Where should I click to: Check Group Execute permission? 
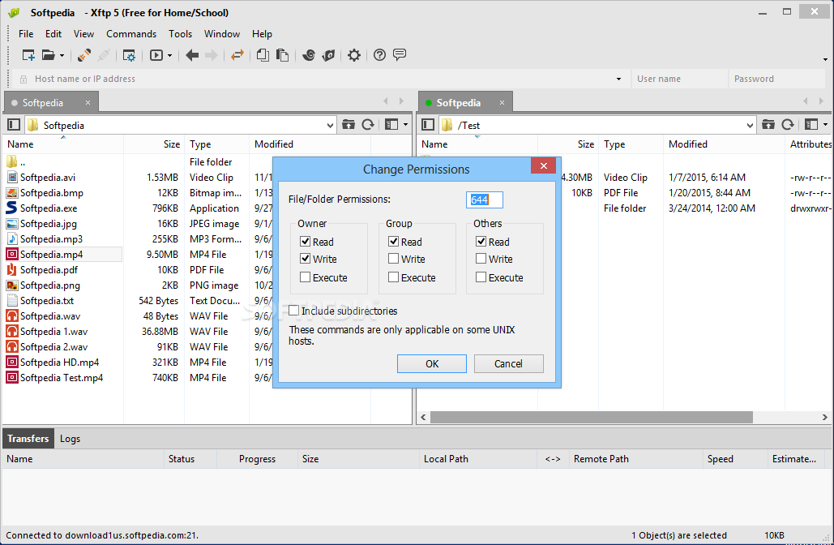(x=394, y=277)
